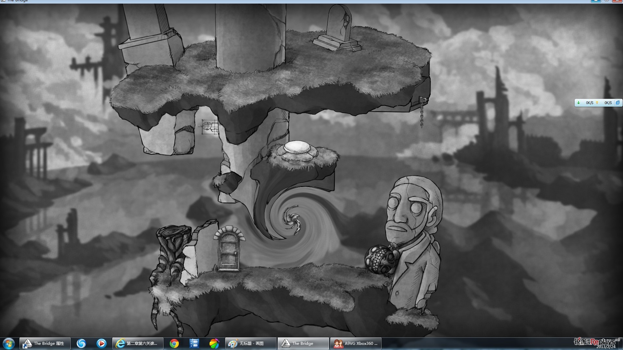Close The Bridge window
Image resolution: width=623 pixels, height=350 pixels.
617,1
